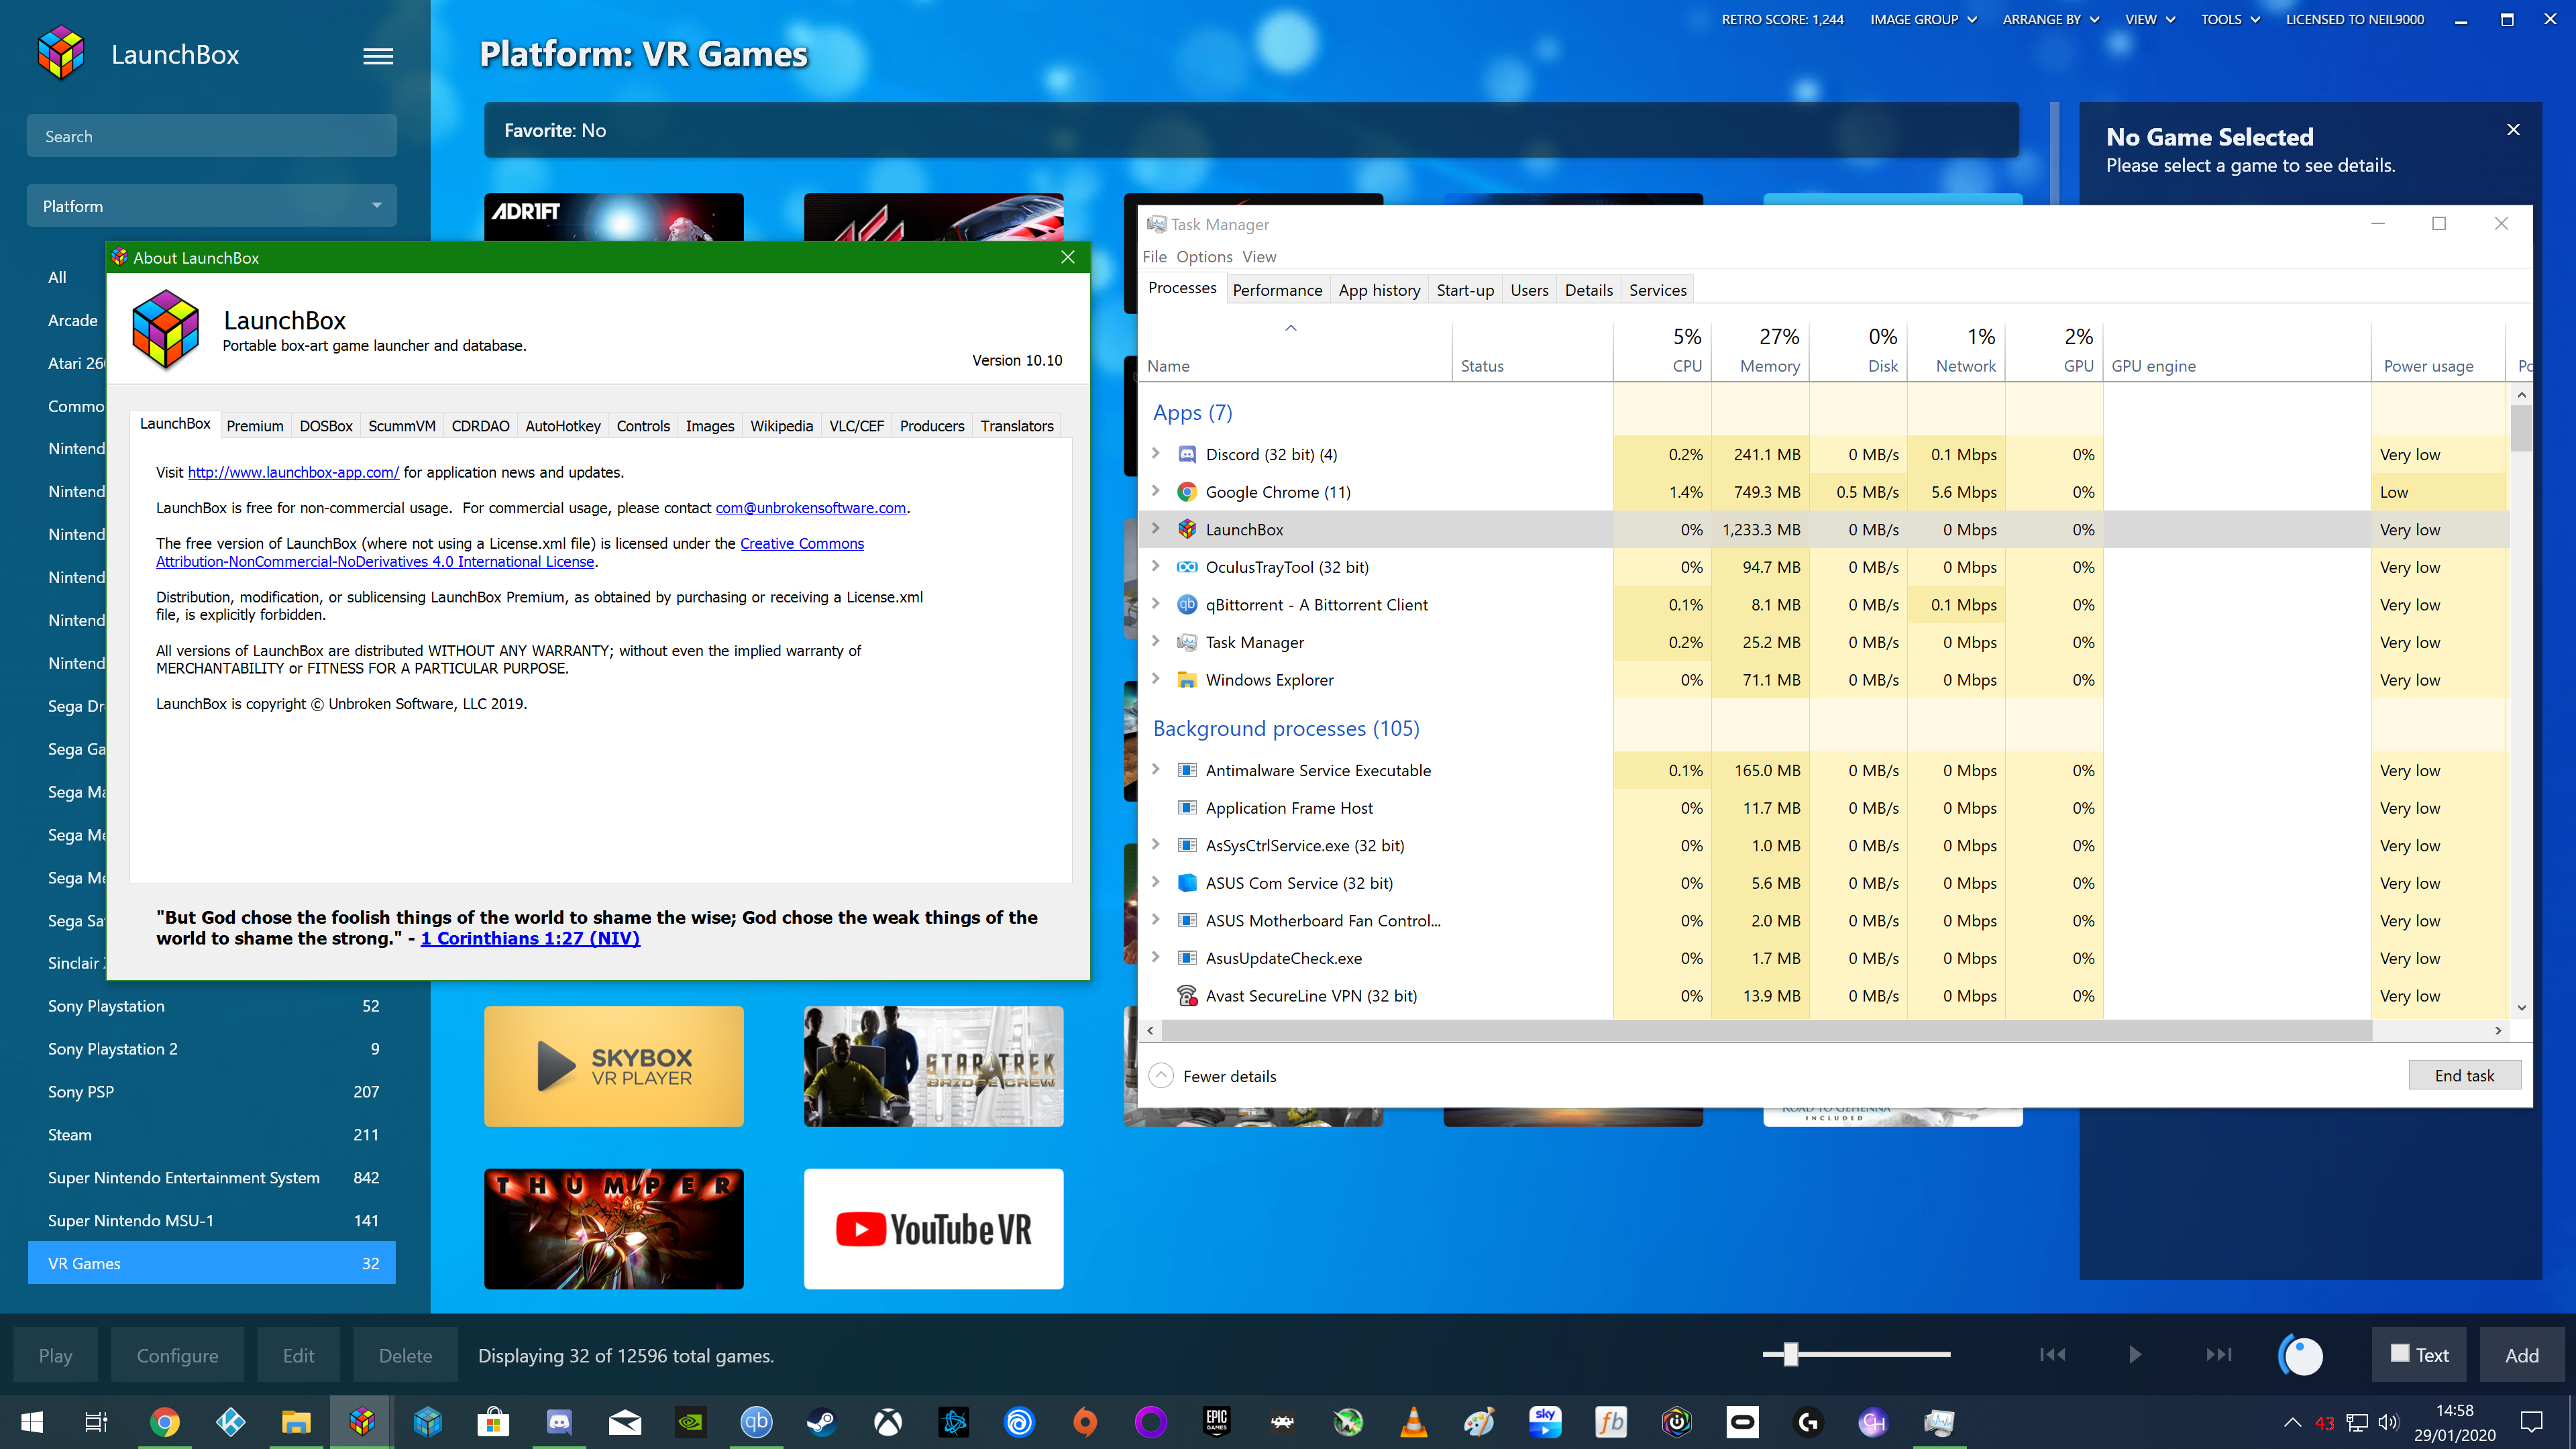Viewport: 2576px width, 1449px height.
Task: Click the LaunchBox Search field
Action: tap(211, 136)
